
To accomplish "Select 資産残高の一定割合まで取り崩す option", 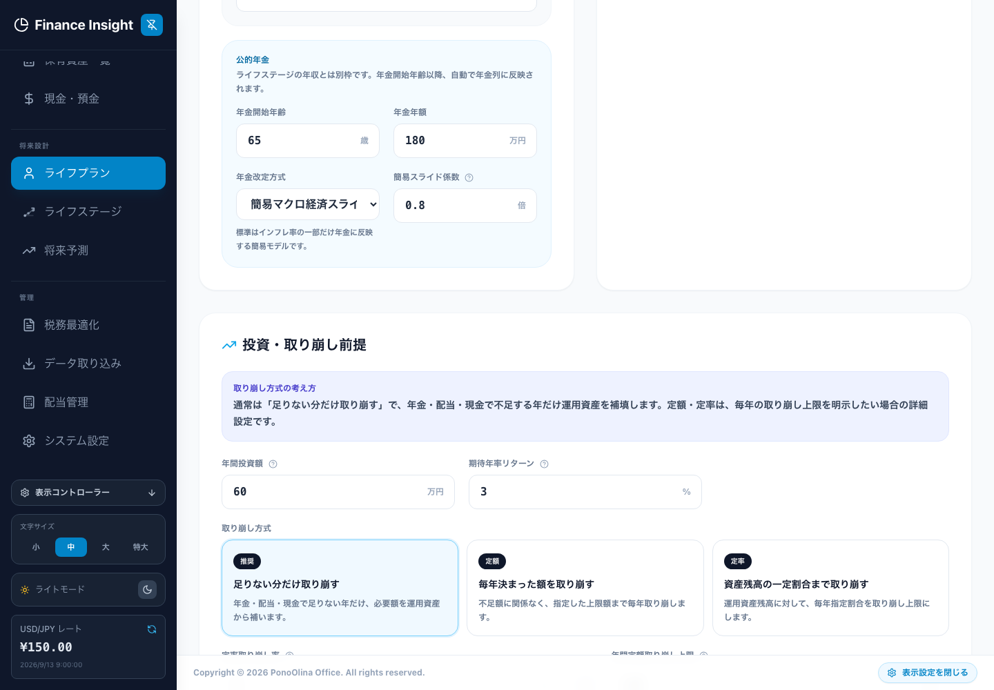I will (x=830, y=588).
